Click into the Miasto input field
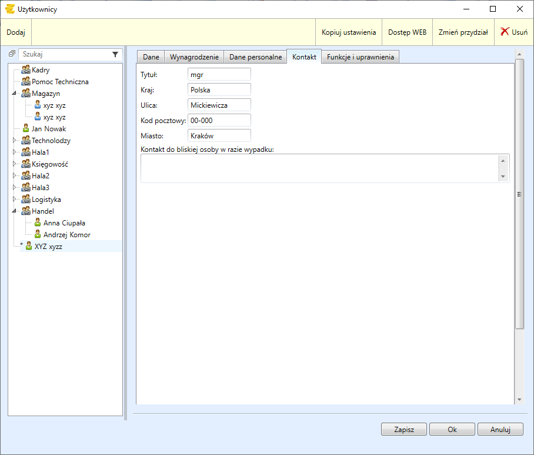Screen dimensions: 534x455 [x=219, y=135]
